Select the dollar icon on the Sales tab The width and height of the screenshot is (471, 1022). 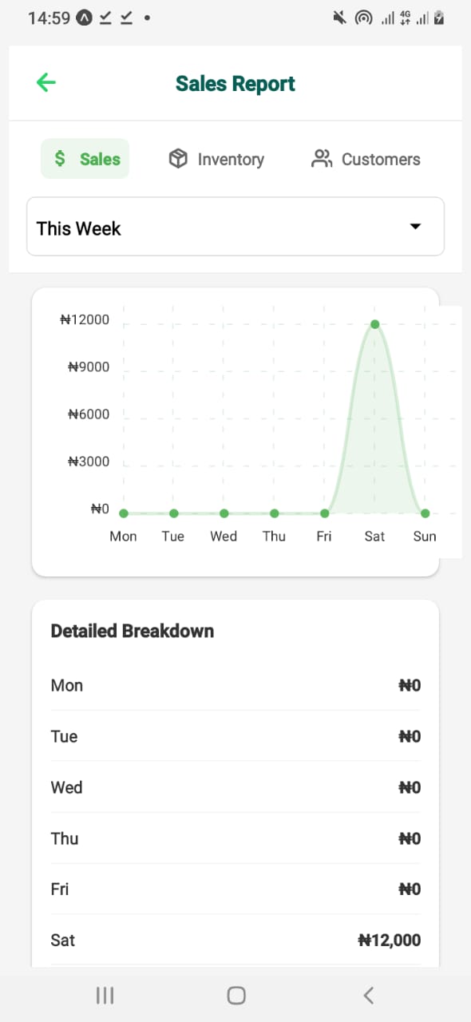(x=58, y=159)
